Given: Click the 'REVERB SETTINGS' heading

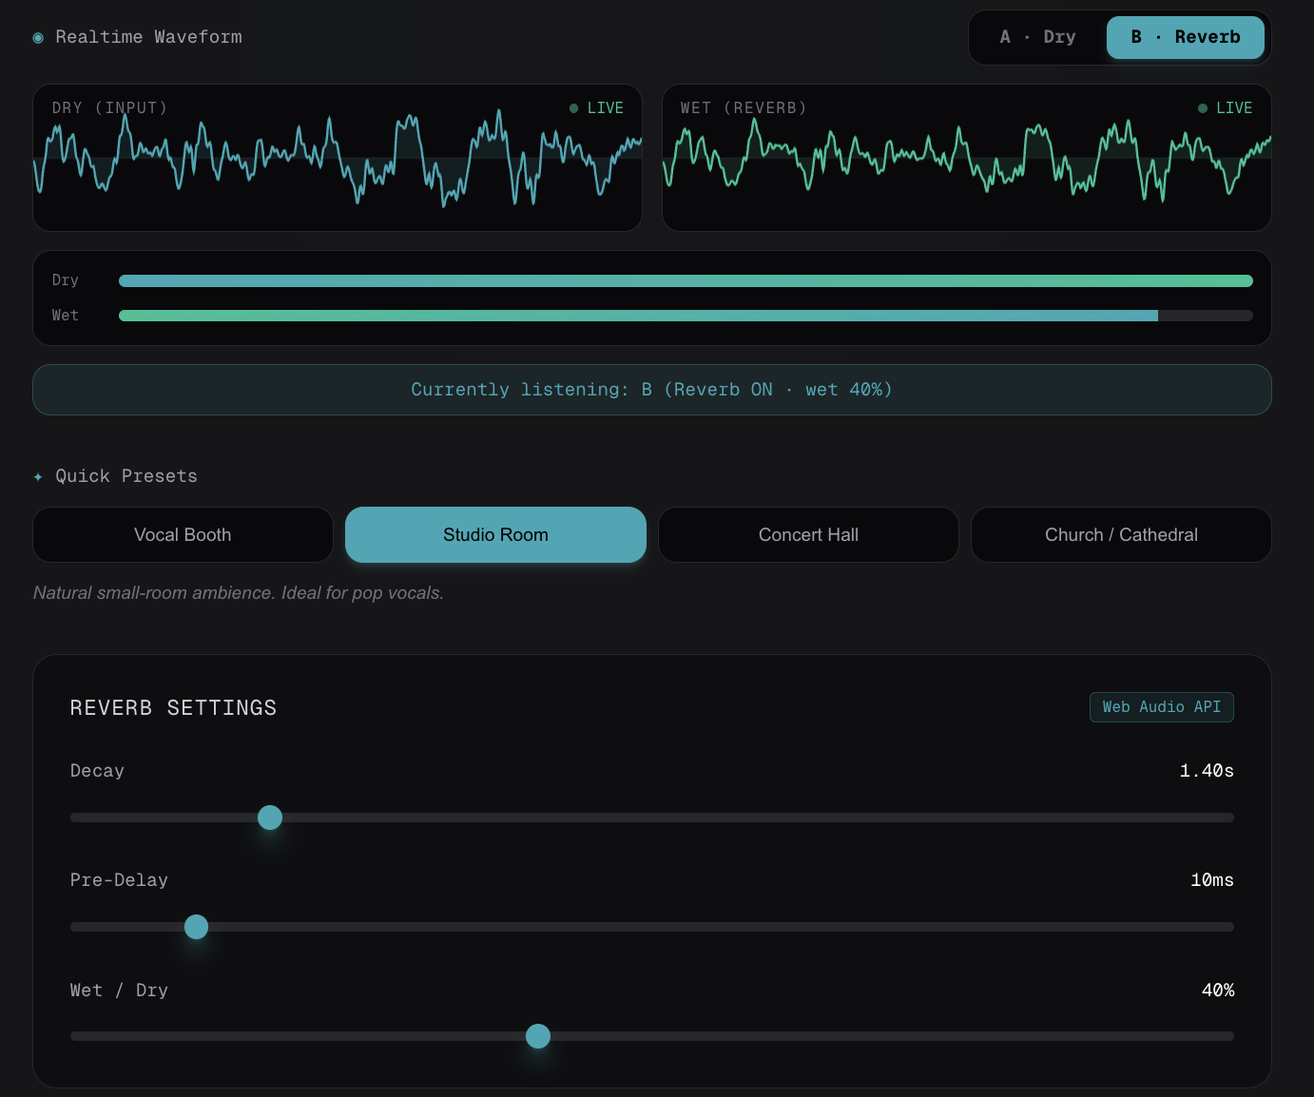Looking at the screenshot, I should (173, 708).
